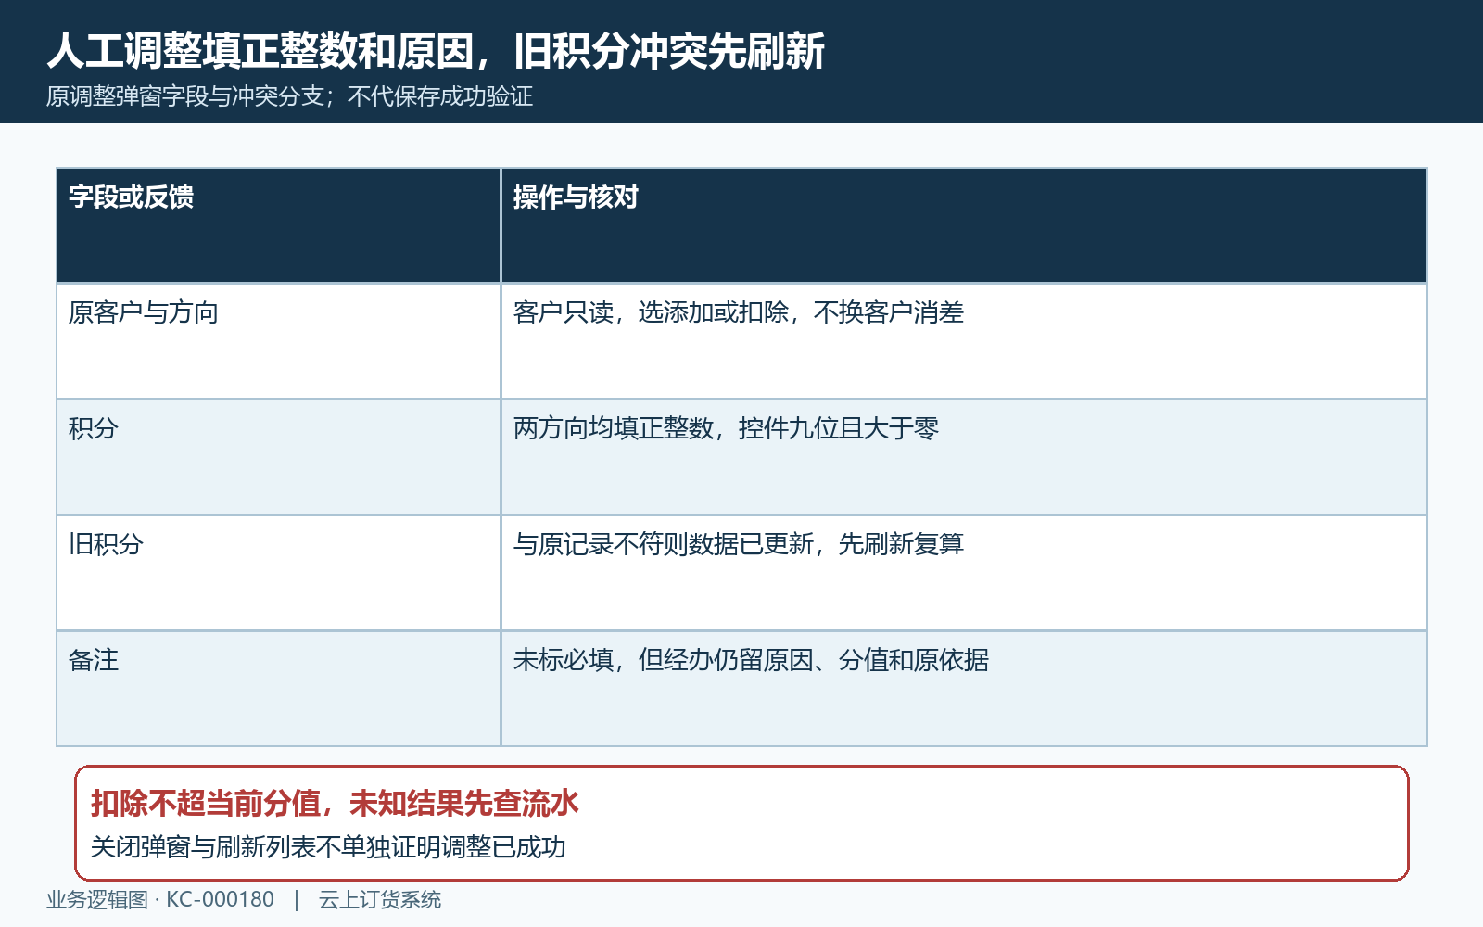Screen dimensions: 1483x927
Task: Click the column header 字段或反馈
Action: pos(279,225)
